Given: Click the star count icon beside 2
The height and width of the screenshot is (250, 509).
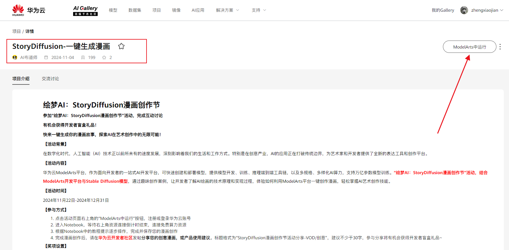Looking at the screenshot, I should [x=104, y=57].
